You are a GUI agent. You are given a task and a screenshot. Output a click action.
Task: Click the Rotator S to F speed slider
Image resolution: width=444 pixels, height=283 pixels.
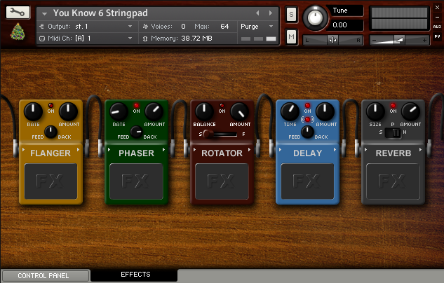coord(221,133)
